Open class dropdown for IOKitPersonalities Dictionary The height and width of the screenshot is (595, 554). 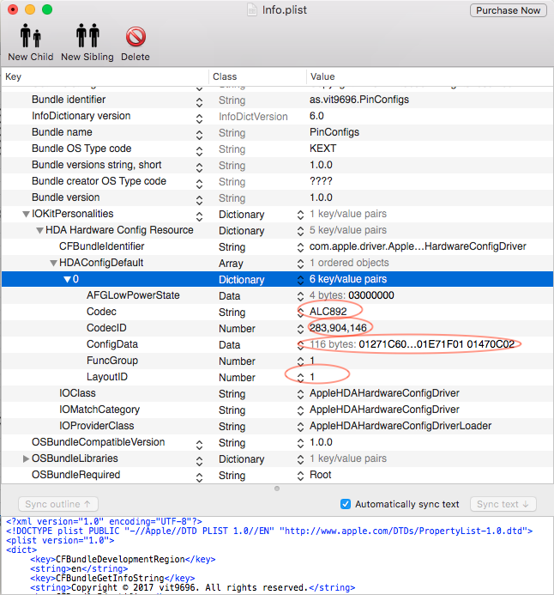tap(300, 215)
